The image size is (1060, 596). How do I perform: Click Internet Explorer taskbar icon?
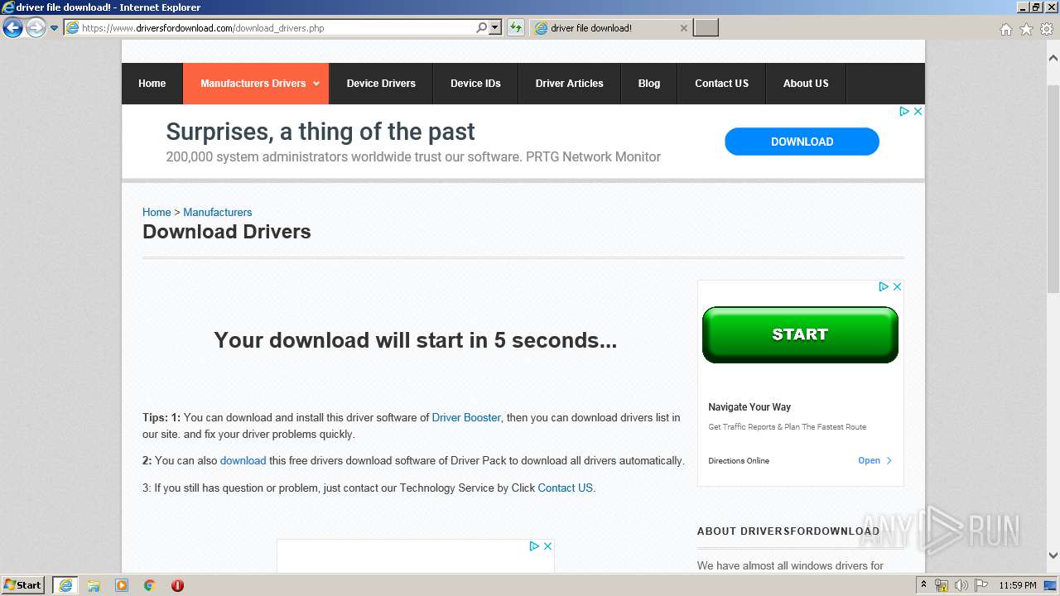[65, 585]
